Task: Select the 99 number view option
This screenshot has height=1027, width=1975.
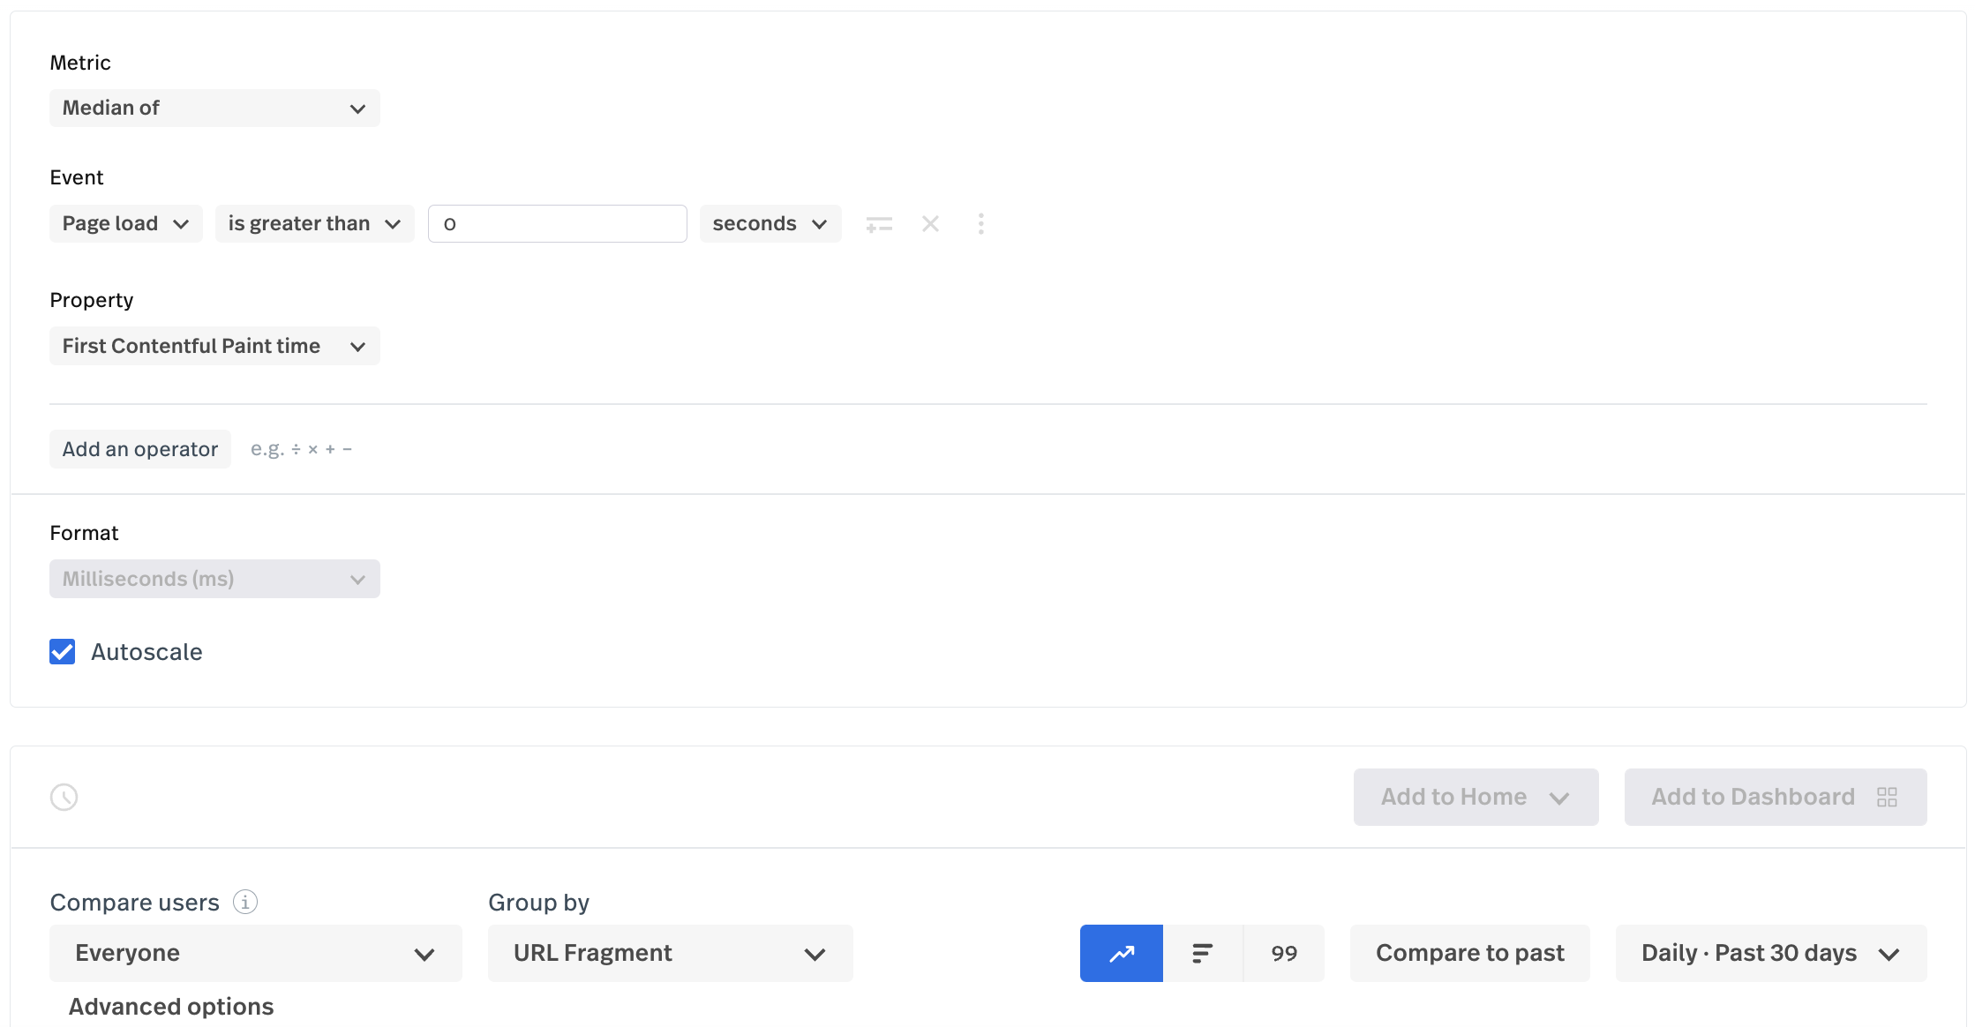Action: coord(1284,953)
